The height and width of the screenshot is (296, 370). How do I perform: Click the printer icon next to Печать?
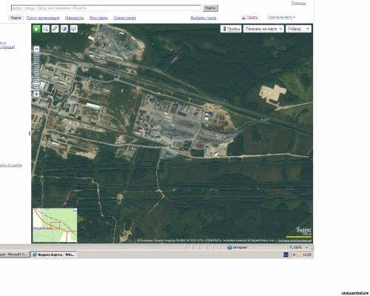point(243,18)
